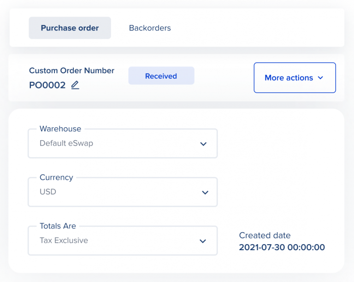Viewport: 354px width, 282px height.
Task: Click the Totals Are field's down arrow
Action: (x=202, y=241)
